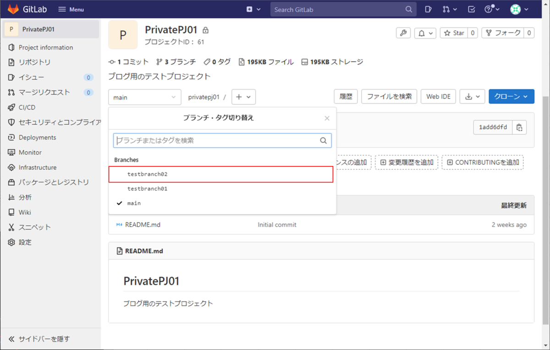550x350 pixels.
Task: Copy commit SHA clipboard icon
Action: pos(519,127)
